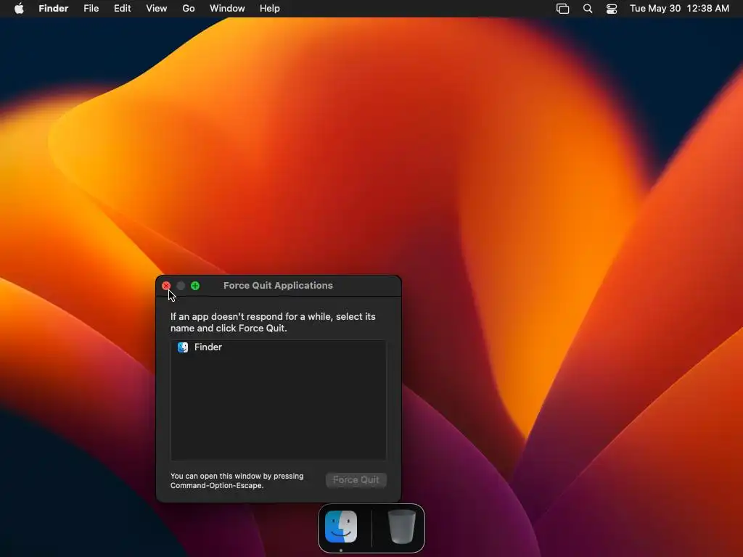Select Finder row in the Force Quit list
Viewport: 743px width, 557px height.
click(x=278, y=347)
